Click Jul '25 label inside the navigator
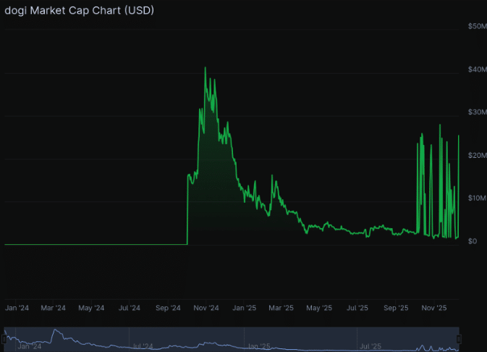Viewport: 487px width, 352px height. 370,346
